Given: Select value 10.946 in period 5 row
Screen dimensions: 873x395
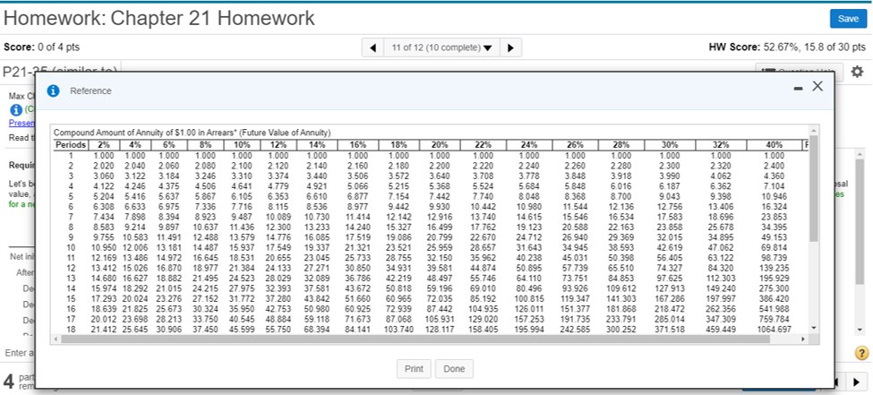Looking at the screenshot, I should (x=775, y=197).
